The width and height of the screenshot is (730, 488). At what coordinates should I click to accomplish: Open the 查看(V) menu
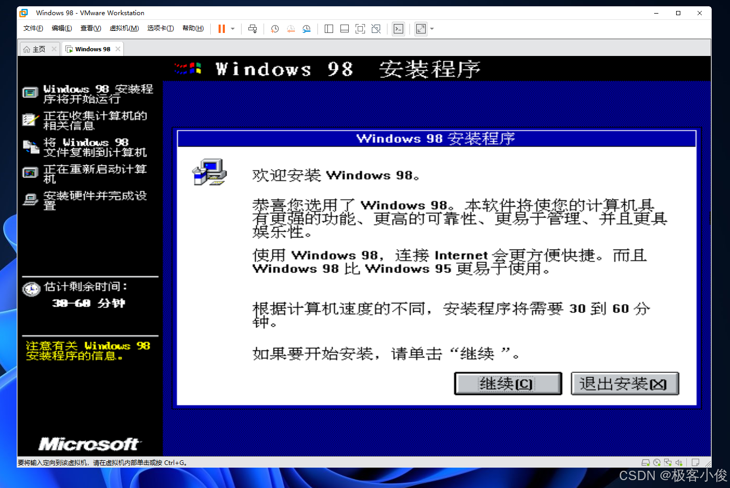click(x=90, y=28)
